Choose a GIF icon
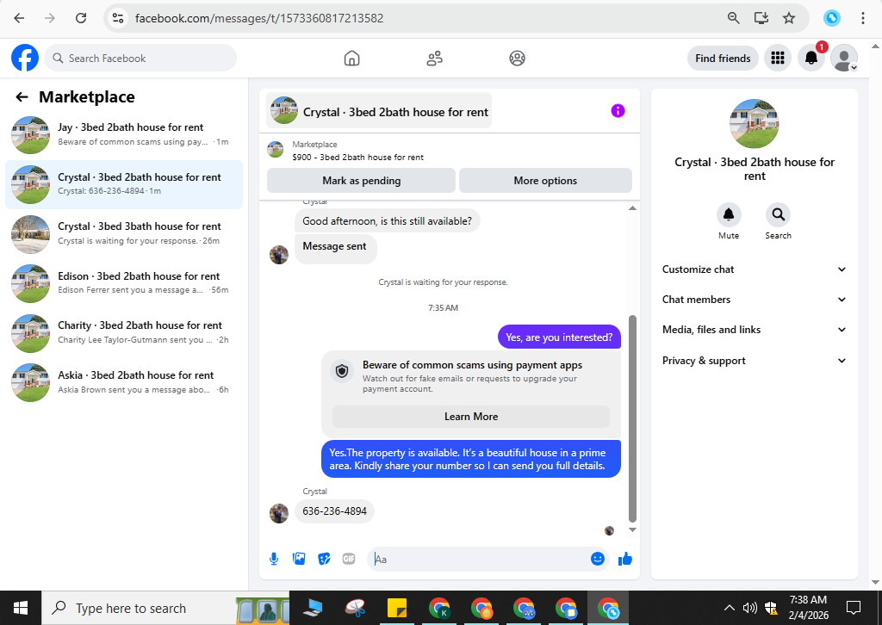The height and width of the screenshot is (625, 882). pos(349,559)
